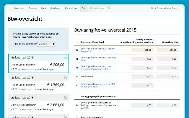Click '3 in- en verkoopfacturen' text
The height and width of the screenshot is (118, 189).
(x=23, y=65)
